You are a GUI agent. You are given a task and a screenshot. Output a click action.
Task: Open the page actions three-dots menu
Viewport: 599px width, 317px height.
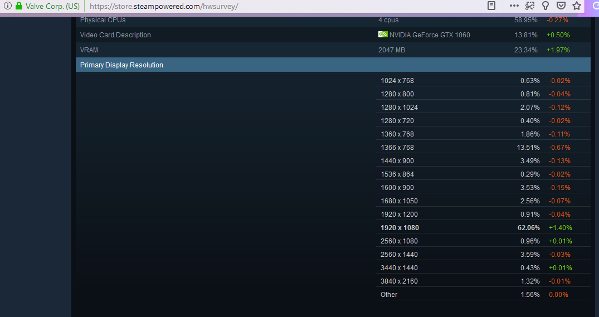point(514,6)
